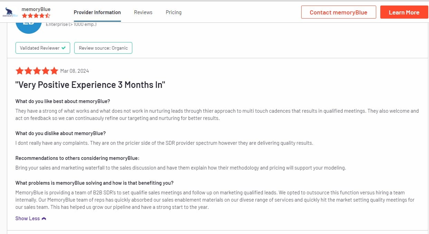This screenshot has height=234, width=429.
Task: Open the Provider Information tab
Action: 97,12
